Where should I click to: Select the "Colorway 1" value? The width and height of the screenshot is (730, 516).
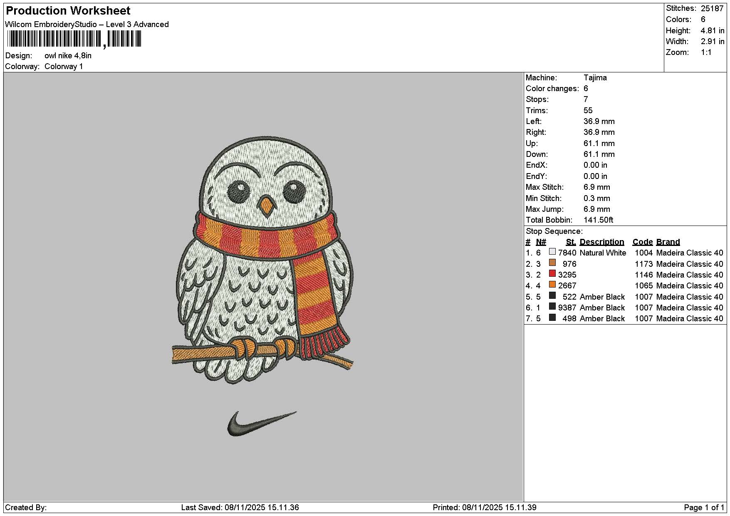(x=64, y=67)
